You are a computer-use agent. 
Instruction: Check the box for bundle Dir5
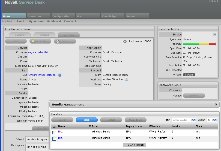tap(54, 139)
